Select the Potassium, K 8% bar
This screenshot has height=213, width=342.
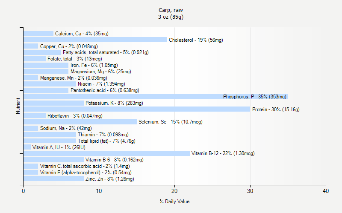54,103
